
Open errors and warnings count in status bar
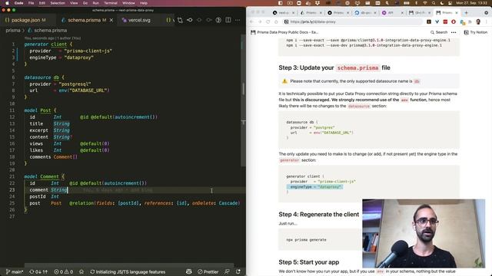tap(63, 271)
